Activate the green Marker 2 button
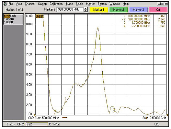171x129 pixels. click(119, 10)
